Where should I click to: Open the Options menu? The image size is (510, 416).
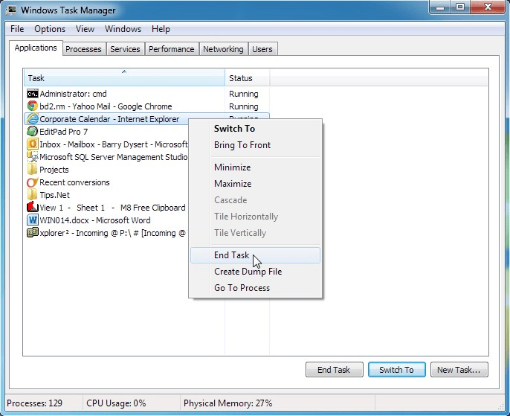point(50,29)
